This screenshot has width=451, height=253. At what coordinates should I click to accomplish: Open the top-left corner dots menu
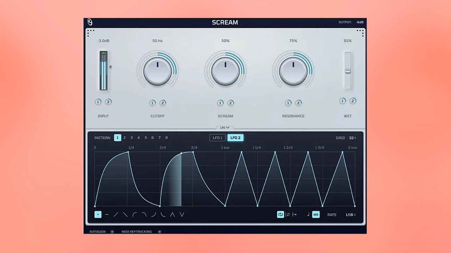(x=91, y=33)
